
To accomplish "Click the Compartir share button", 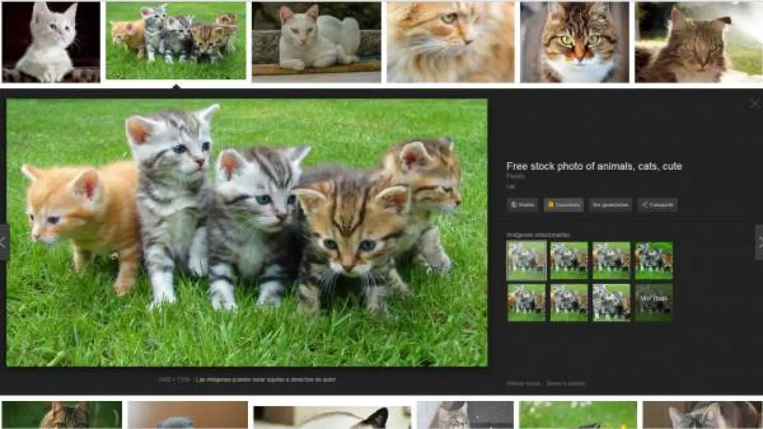I will [657, 205].
